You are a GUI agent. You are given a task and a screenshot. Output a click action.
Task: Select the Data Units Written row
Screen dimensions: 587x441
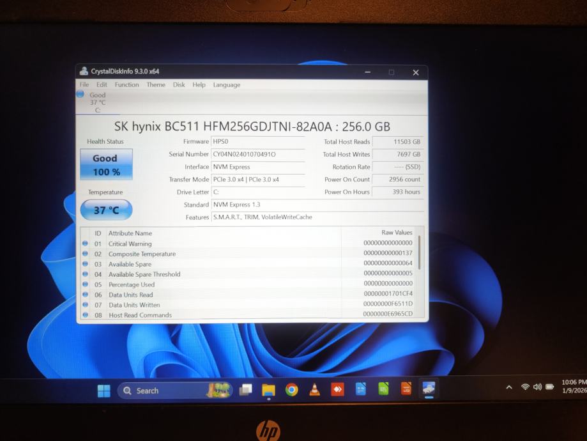(248, 305)
